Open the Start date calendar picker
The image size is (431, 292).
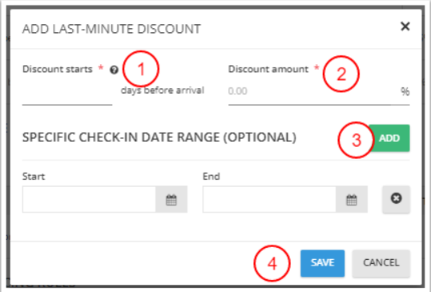[x=171, y=199]
